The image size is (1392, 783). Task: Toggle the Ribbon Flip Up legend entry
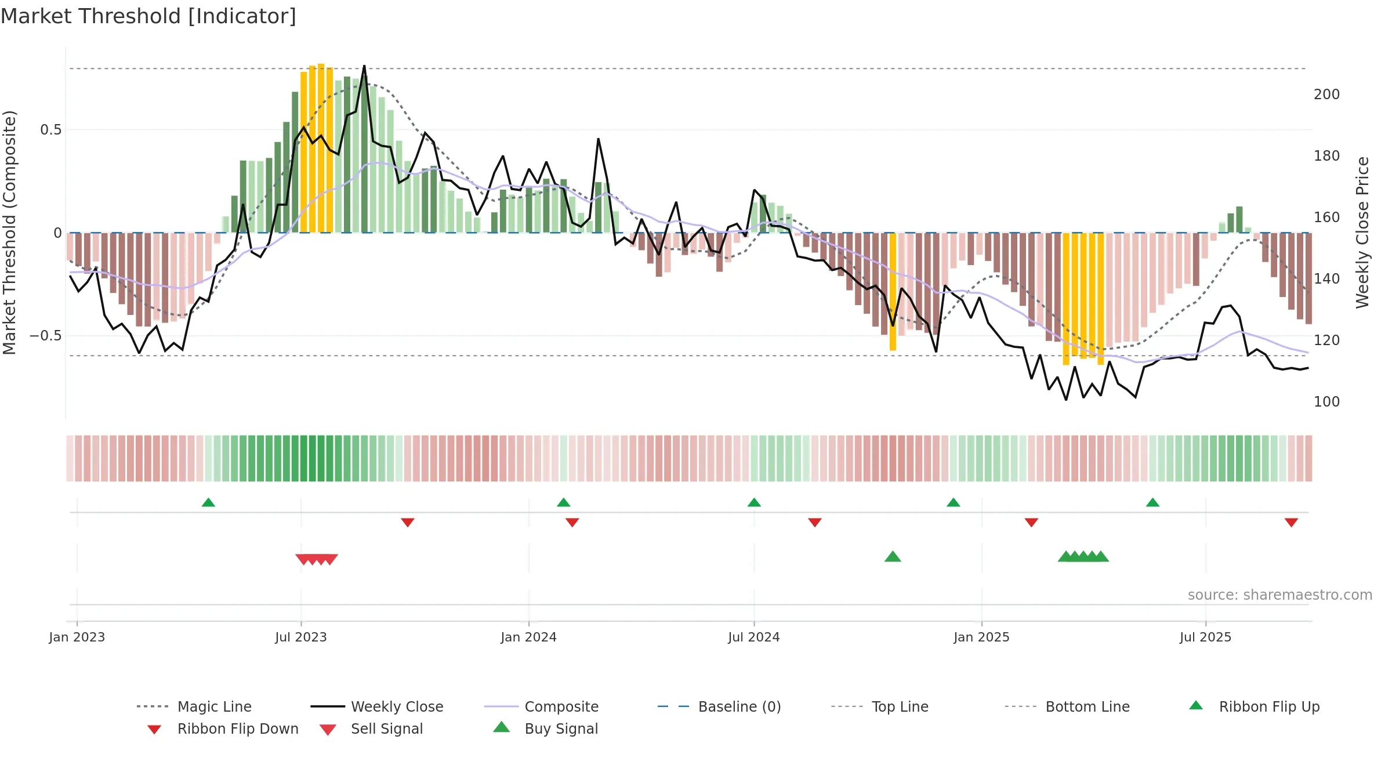point(1254,706)
